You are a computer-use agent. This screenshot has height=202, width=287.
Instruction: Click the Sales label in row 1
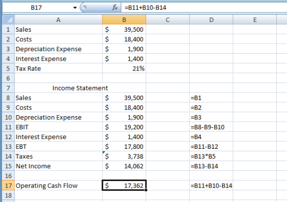(24, 30)
